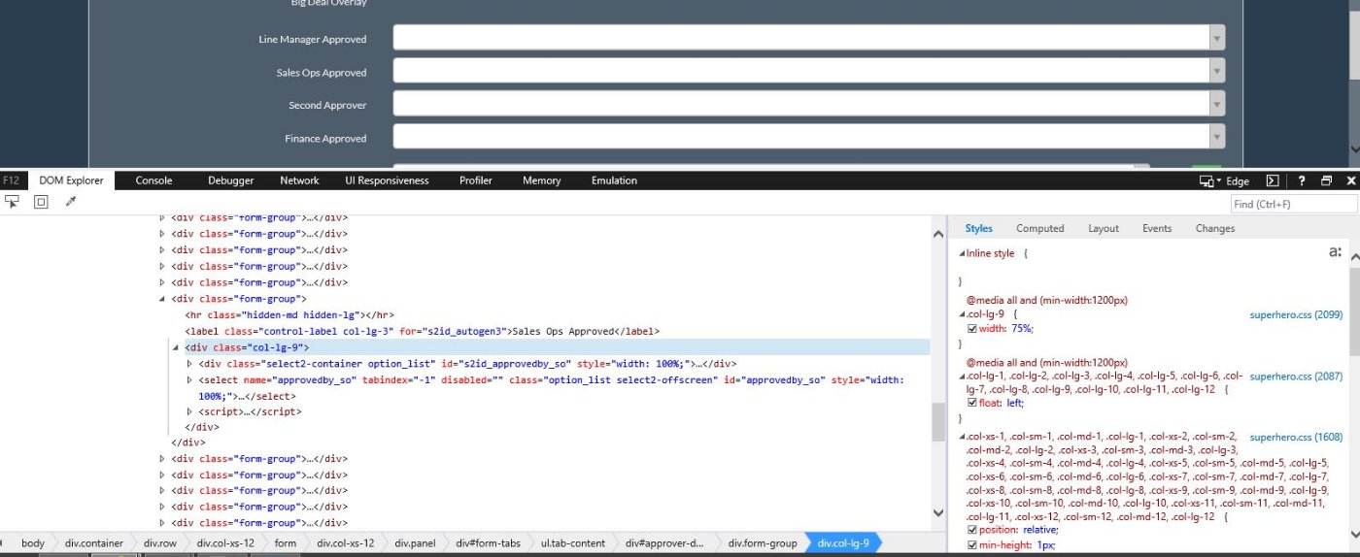1360x557 pixels.
Task: Collapse the Inline style rule
Action: coord(963,253)
